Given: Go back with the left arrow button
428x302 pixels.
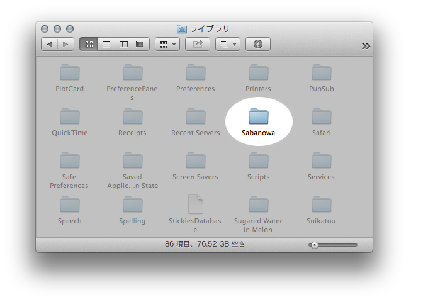Looking at the screenshot, I should click(49, 44).
